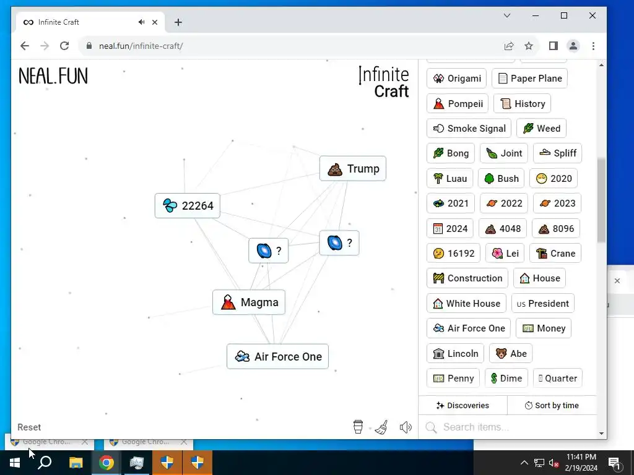Viewport: 634px width, 475px height.
Task: Pick the 4048 item
Action: [503, 228]
